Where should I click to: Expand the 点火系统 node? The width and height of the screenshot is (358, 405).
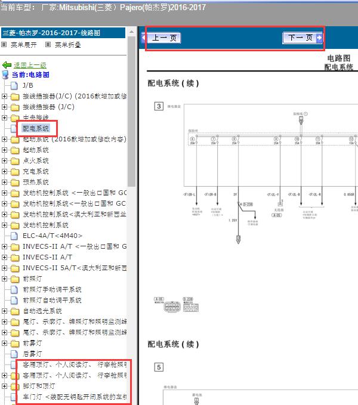(4, 160)
